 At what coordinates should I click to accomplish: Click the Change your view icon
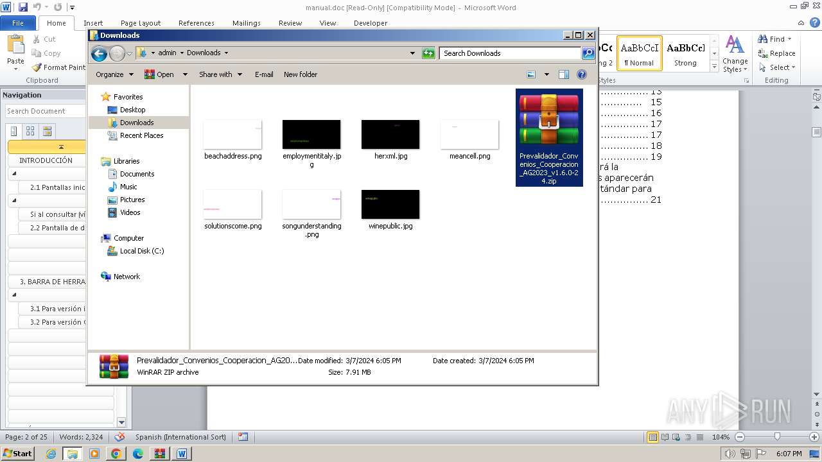(x=531, y=74)
